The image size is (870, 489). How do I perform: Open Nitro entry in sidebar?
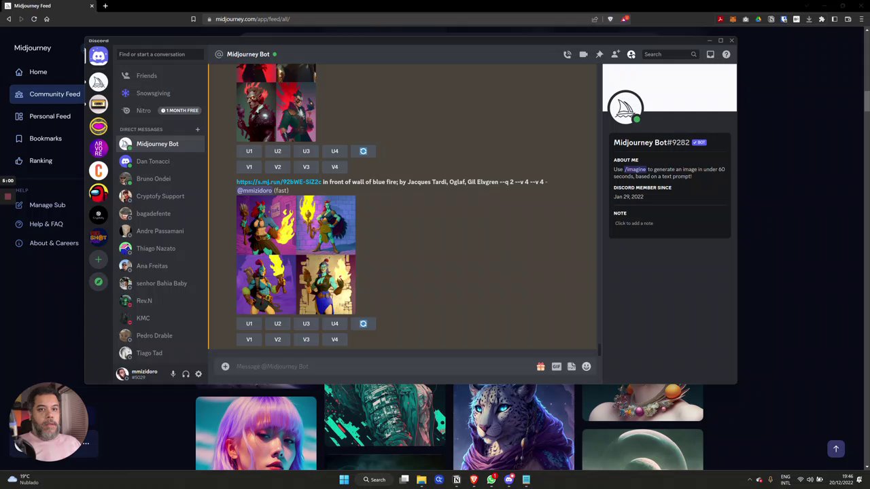coord(160,111)
